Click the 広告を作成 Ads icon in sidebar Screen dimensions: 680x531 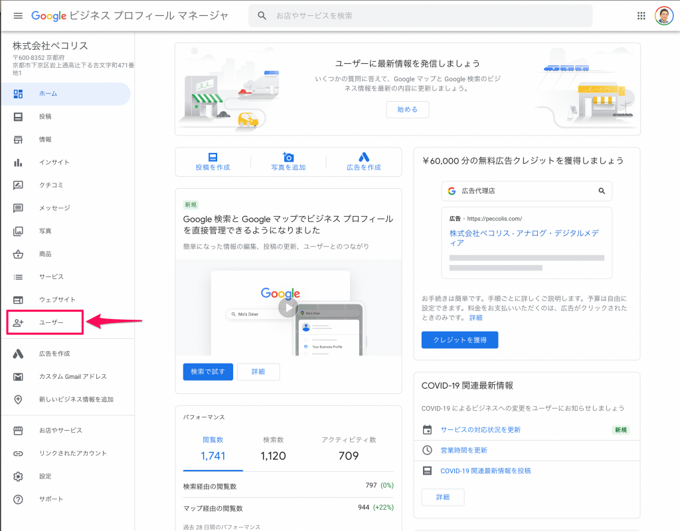pyautogui.click(x=18, y=354)
